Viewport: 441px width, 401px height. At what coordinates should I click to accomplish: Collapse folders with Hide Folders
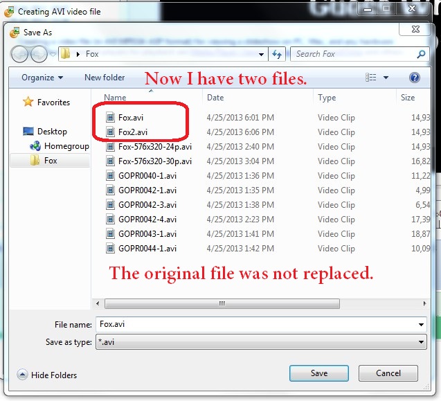(x=47, y=375)
